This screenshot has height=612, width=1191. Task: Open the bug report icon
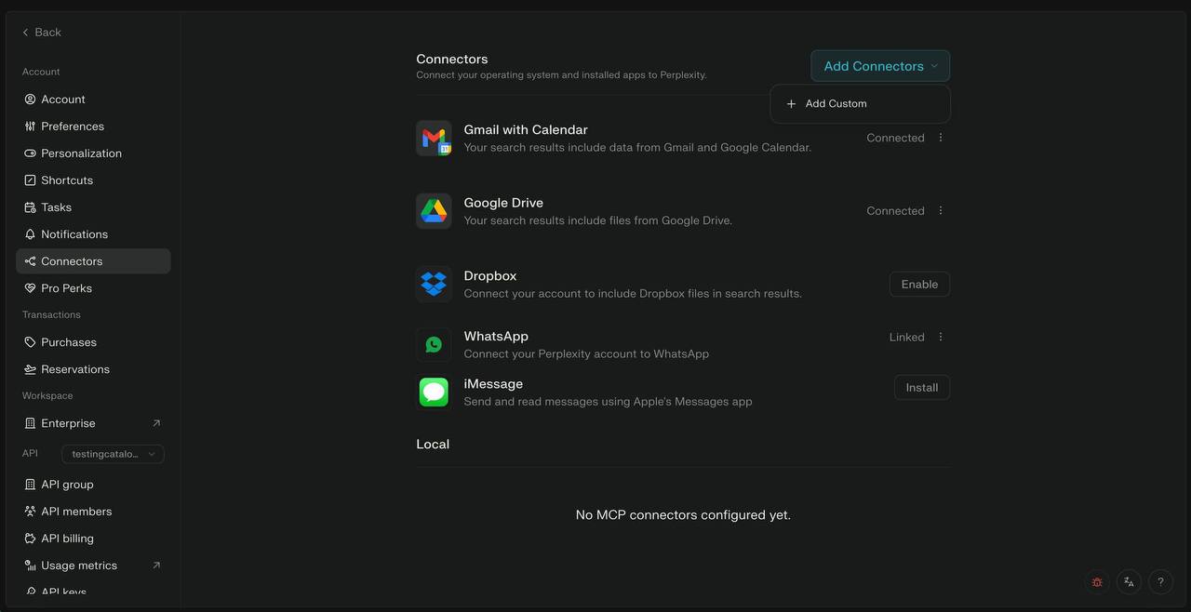(x=1097, y=582)
